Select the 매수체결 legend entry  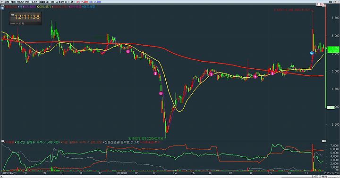pyautogui.click(x=76, y=7)
